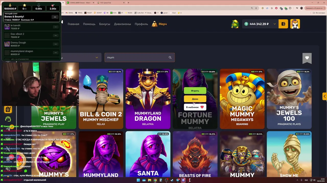Expand the provider dropdown left of the search
This screenshot has height=183, width=327.
(x=97, y=57)
